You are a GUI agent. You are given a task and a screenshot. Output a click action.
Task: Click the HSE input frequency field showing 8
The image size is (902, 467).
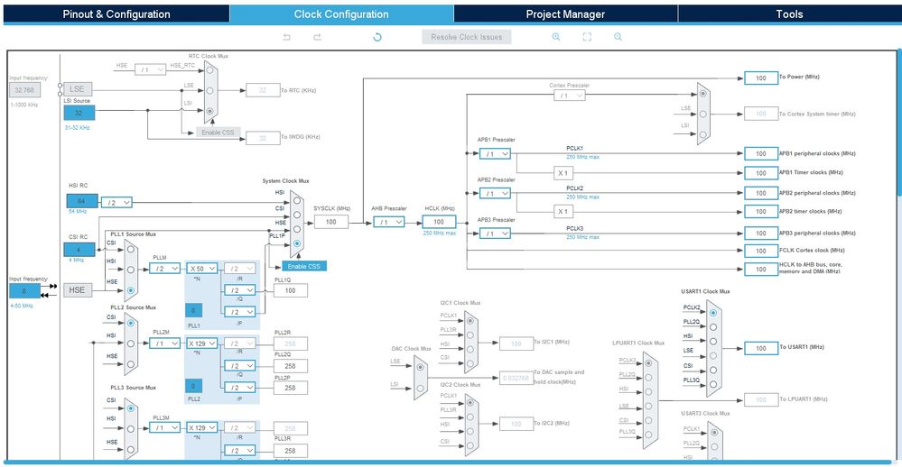pos(24,290)
